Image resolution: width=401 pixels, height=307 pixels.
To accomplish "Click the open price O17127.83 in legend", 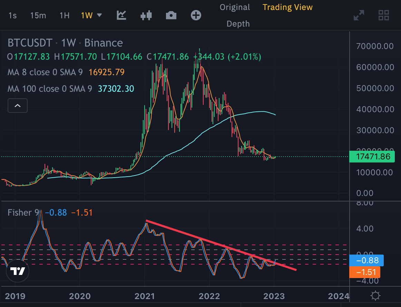I will tap(28, 57).
